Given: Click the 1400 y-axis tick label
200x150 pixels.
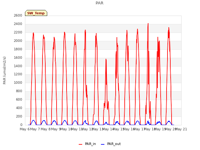Looking at the screenshot, I should pos(18,66).
